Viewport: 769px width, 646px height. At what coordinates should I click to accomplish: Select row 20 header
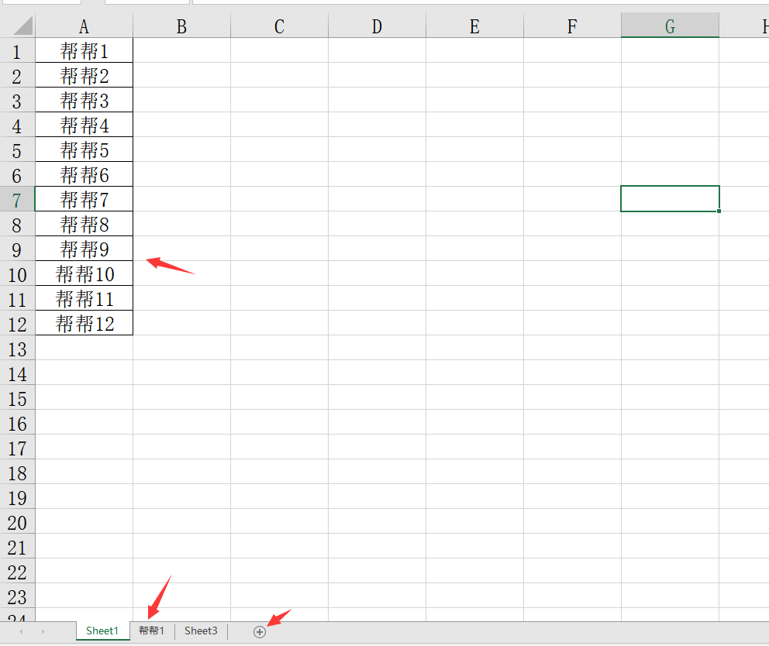[x=17, y=522]
